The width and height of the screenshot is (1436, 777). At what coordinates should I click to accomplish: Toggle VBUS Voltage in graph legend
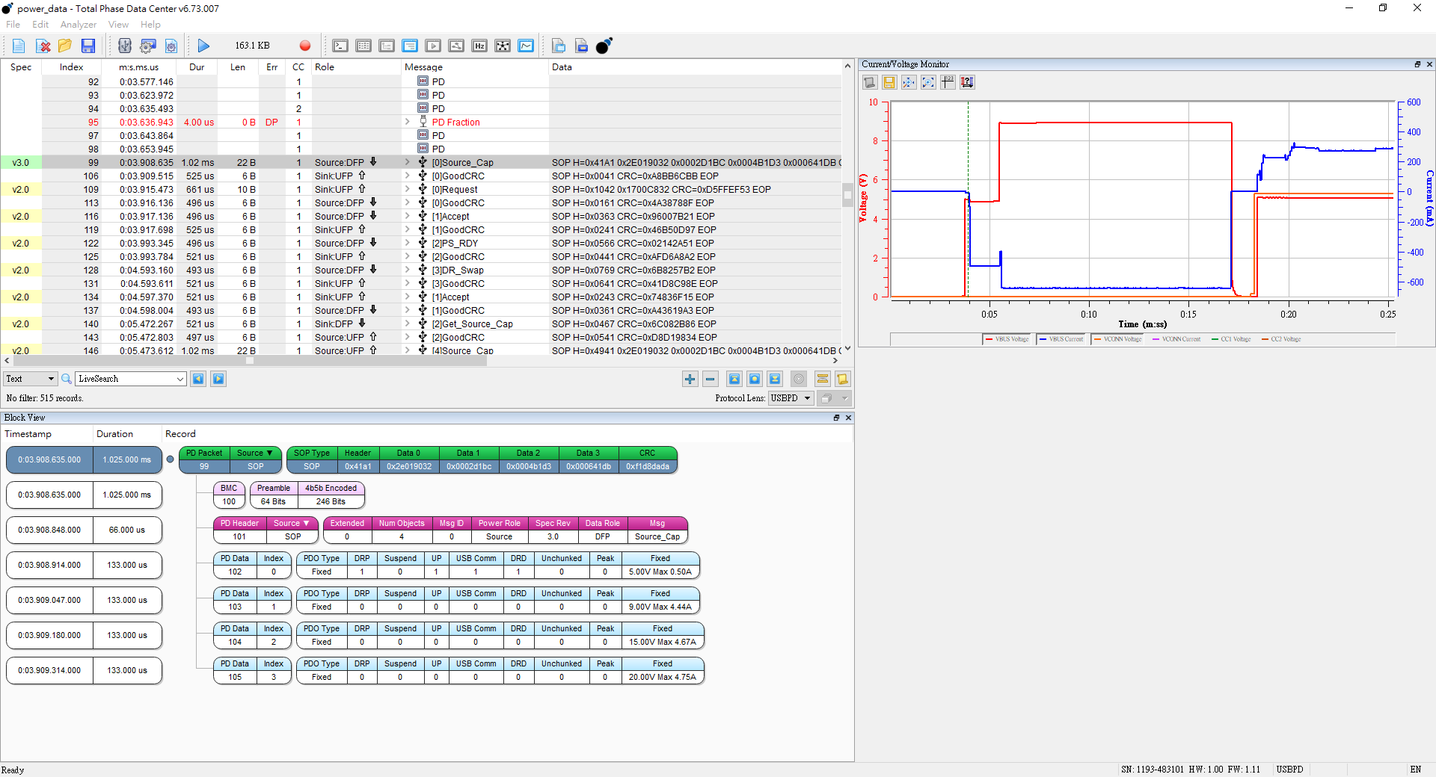[x=1007, y=339]
